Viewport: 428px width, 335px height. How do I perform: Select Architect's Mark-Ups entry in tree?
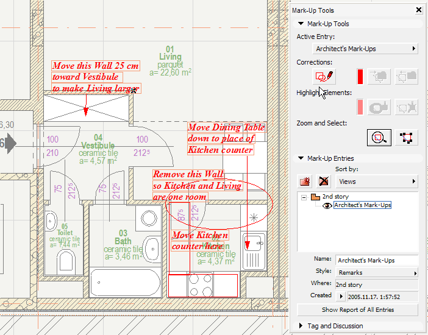[363, 205]
